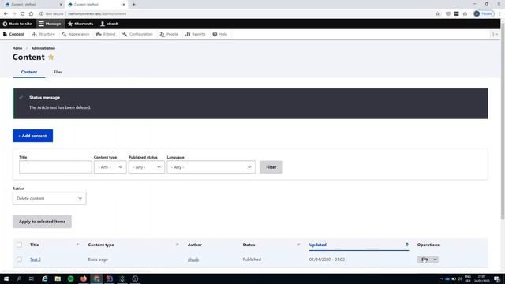
Task: Switch to the Files tab
Action: (58, 72)
